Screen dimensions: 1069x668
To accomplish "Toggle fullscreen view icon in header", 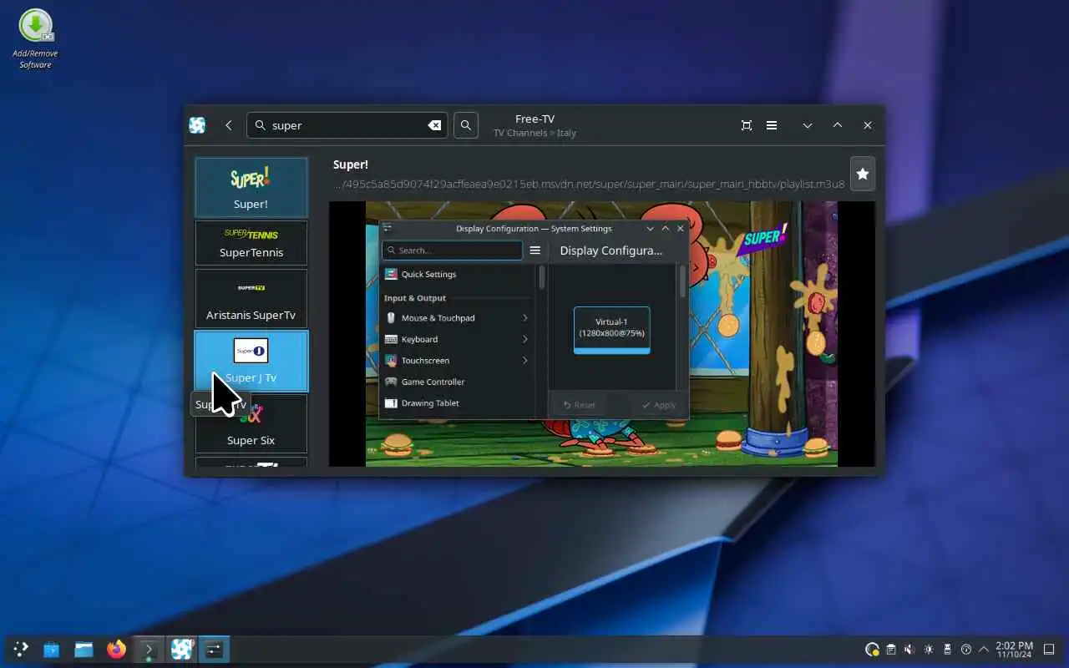I will 747,125.
